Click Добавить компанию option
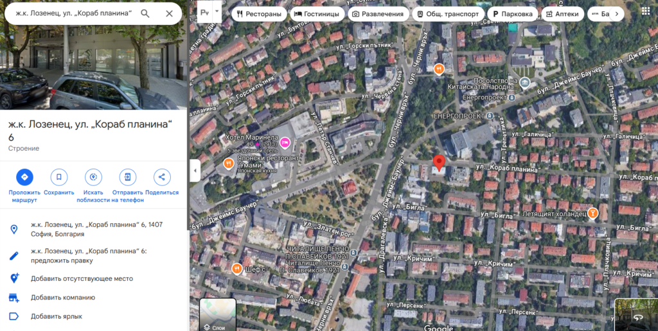This screenshot has width=658, height=331. point(63,298)
